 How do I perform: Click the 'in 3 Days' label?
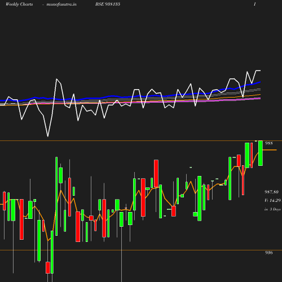[272, 209]
